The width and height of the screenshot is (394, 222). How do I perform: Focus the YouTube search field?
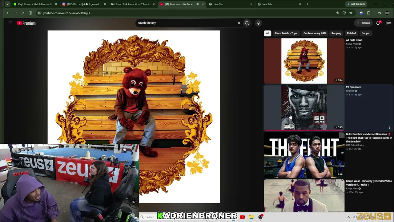coord(186,23)
